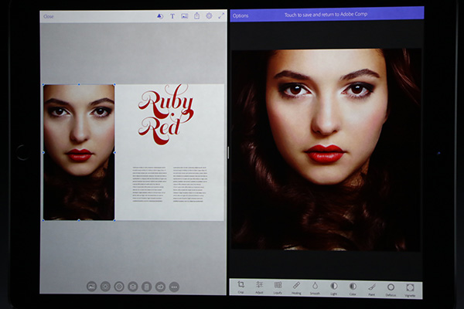Click the insert image icon in top toolbar
464x309 pixels.
pos(184,15)
